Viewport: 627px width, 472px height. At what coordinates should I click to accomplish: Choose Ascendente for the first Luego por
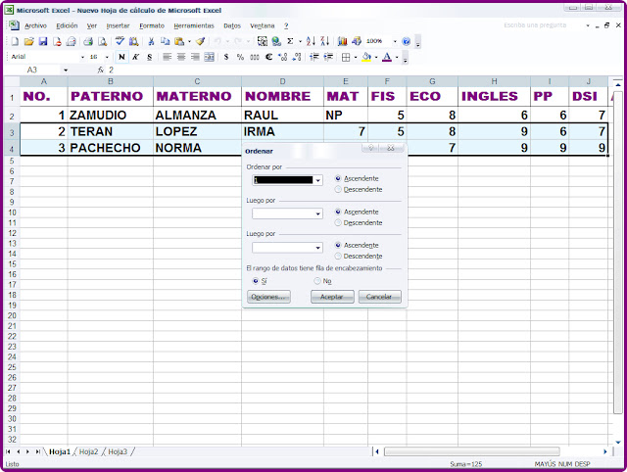pyautogui.click(x=338, y=212)
